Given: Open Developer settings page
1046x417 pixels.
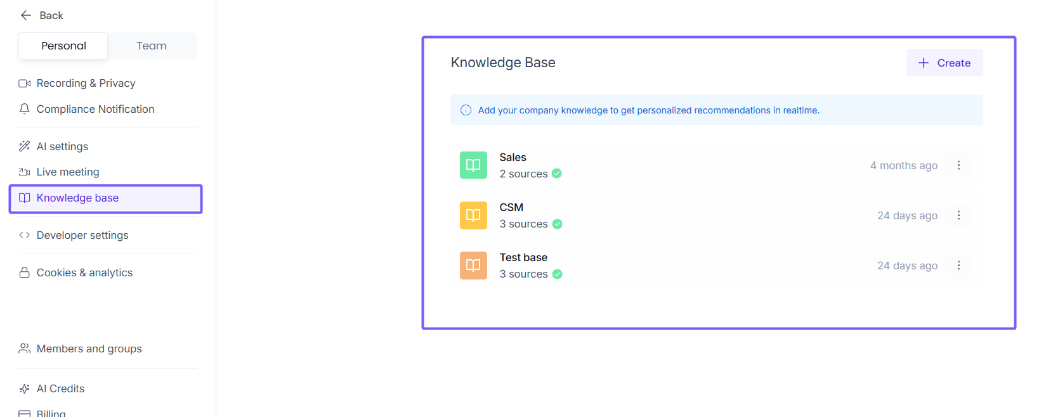Looking at the screenshot, I should [x=82, y=235].
